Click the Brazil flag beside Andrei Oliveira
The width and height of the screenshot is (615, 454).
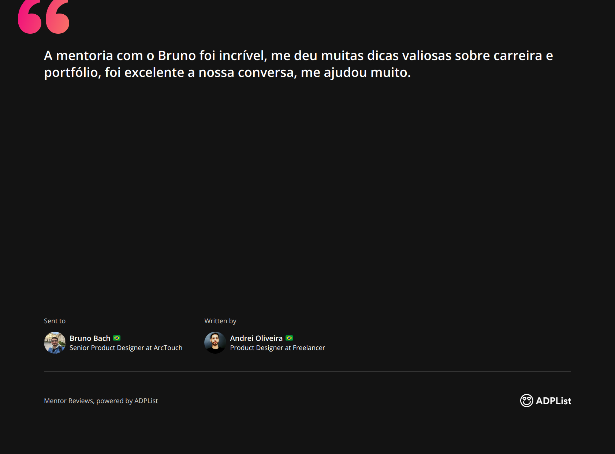(289, 338)
